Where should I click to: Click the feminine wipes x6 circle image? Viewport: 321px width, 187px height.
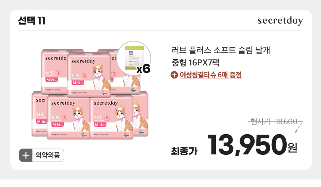tap(134, 58)
